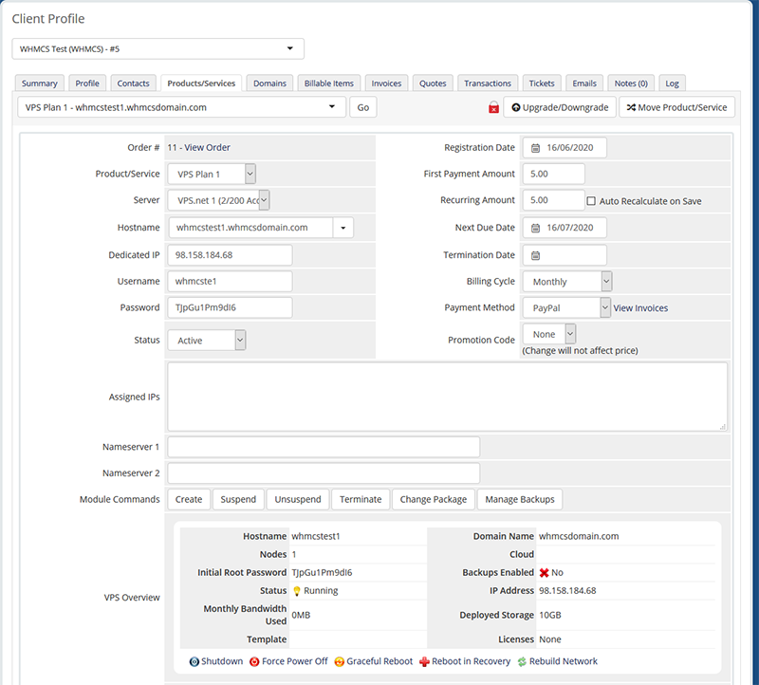Toggle Auto Recalculate on Save checkbox
Screen dimensions: 759x685
coord(591,201)
